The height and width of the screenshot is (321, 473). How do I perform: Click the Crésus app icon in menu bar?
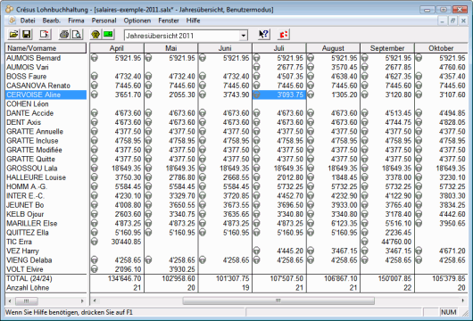pyautogui.click(x=12, y=21)
